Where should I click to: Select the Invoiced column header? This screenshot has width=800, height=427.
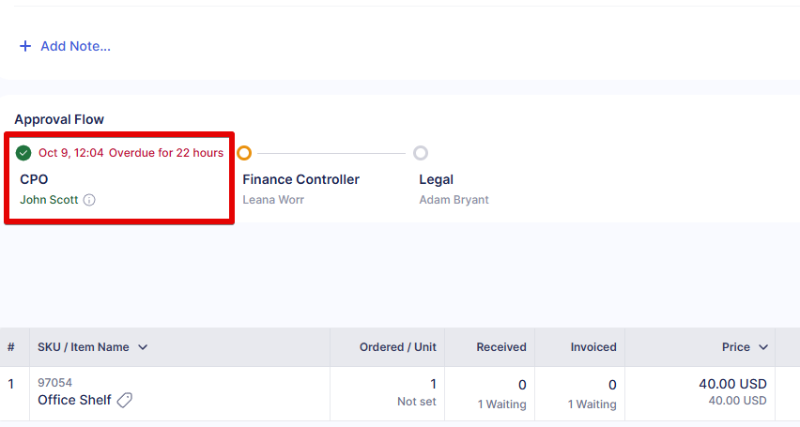point(593,347)
